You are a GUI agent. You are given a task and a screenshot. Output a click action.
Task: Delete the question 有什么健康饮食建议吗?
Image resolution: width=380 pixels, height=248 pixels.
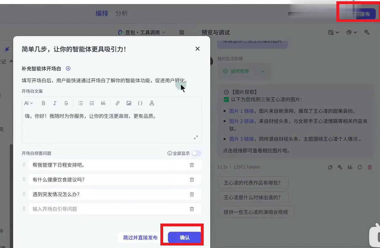pos(192,180)
